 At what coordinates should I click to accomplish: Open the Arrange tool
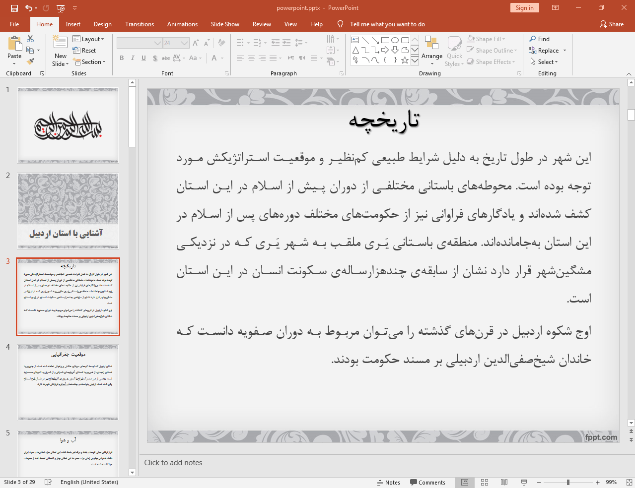tap(431, 50)
